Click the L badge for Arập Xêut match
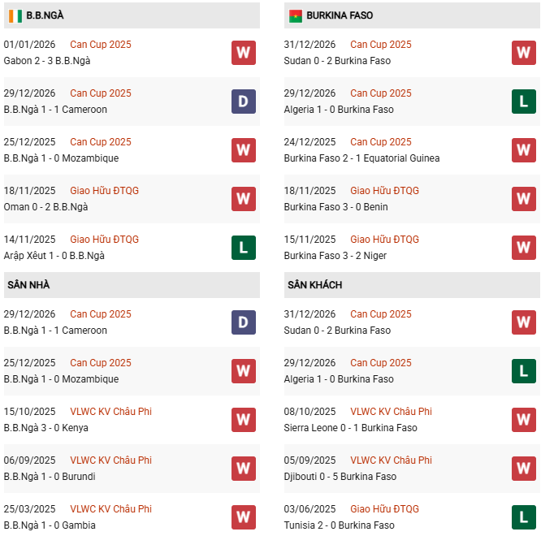Screen dimensions: 541x536 (x=244, y=248)
